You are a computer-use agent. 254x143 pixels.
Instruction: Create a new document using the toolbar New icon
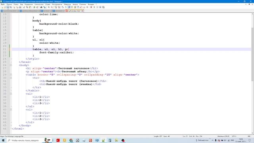pyautogui.click(x=2, y=7)
